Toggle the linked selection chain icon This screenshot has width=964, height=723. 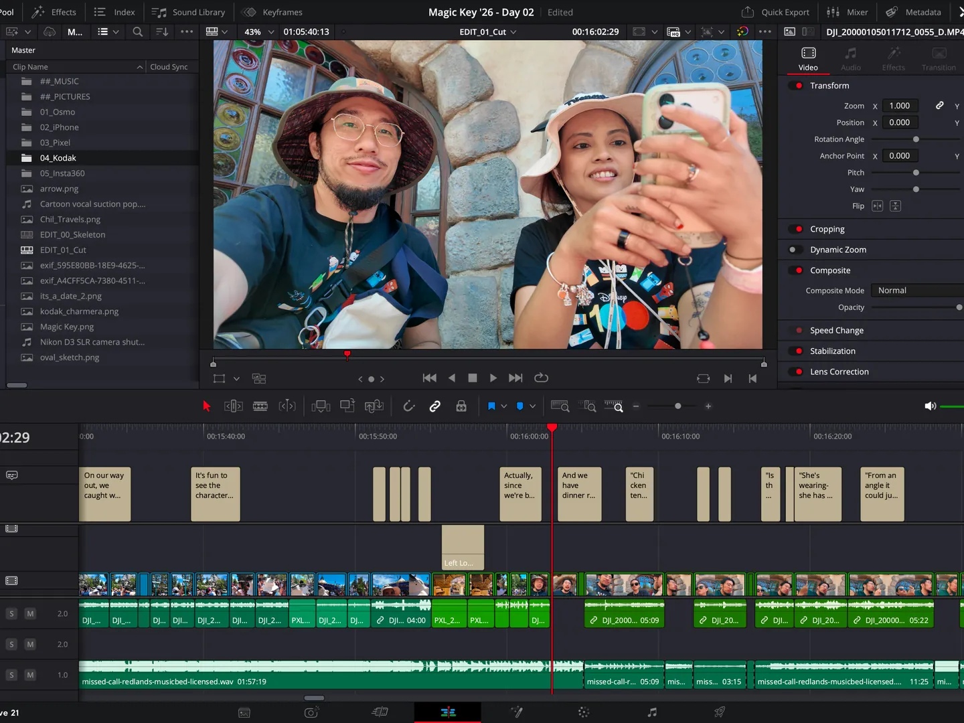click(x=435, y=406)
